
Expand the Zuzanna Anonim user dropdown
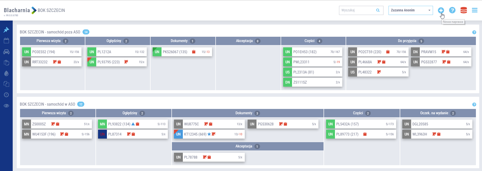click(410, 10)
